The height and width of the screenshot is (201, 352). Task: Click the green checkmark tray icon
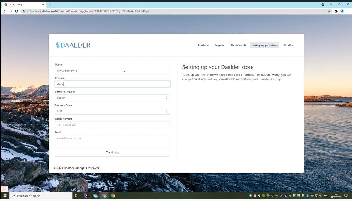264,196
